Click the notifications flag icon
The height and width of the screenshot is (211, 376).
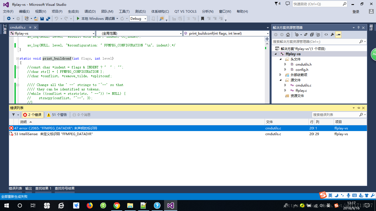pos(278,4)
